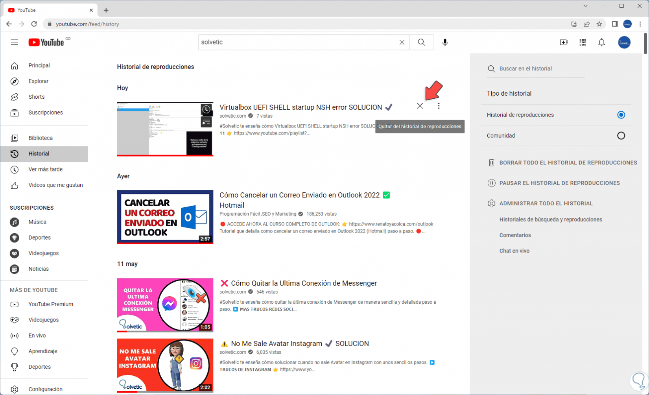Play the No Me Sale Avatar thumbnail
The height and width of the screenshot is (395, 649).
[165, 365]
